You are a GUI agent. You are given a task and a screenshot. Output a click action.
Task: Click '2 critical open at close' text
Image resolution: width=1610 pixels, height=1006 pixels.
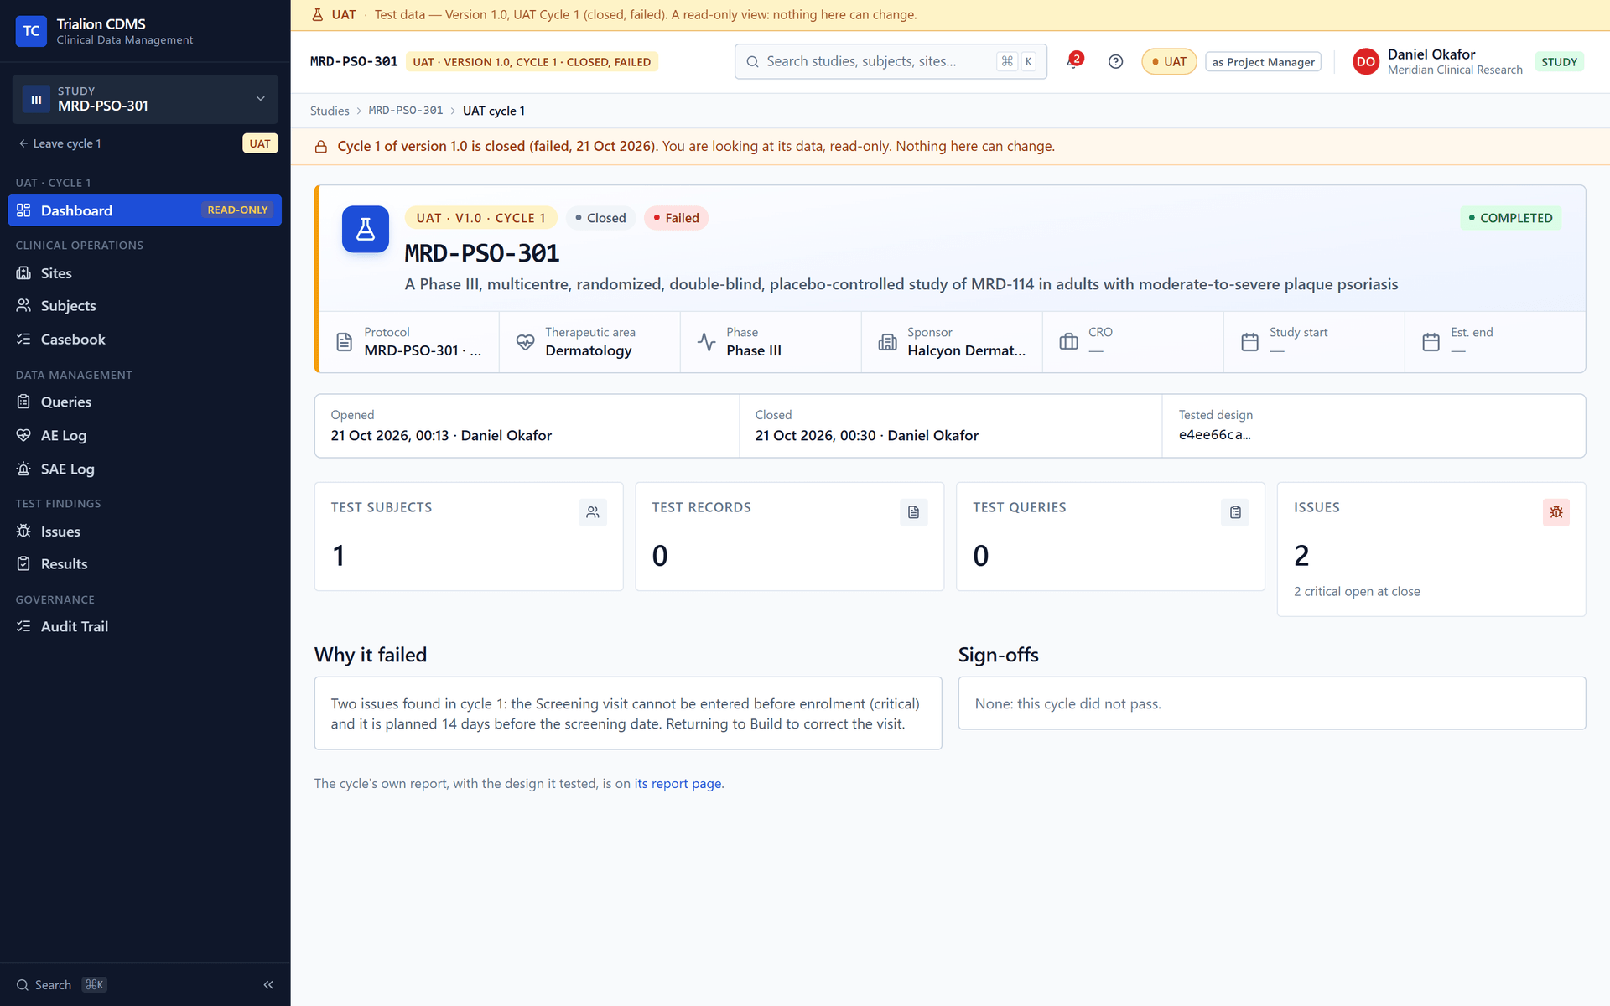1357,592
